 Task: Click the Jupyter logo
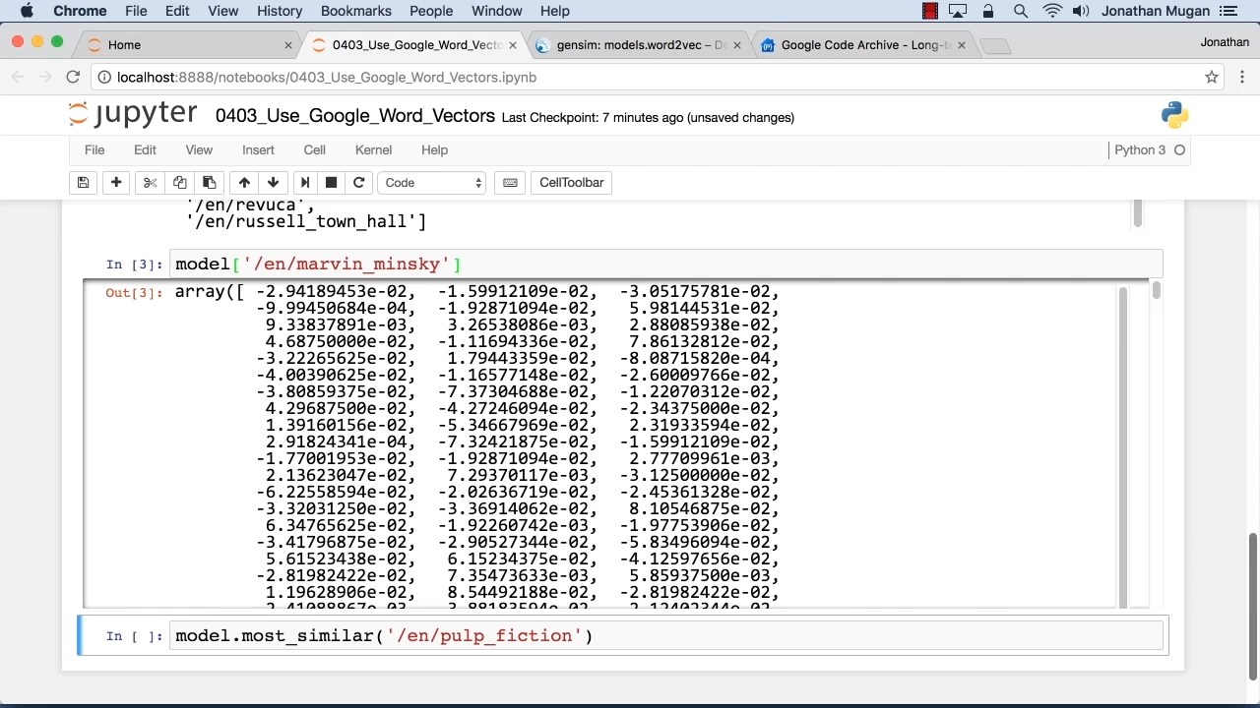(x=133, y=115)
